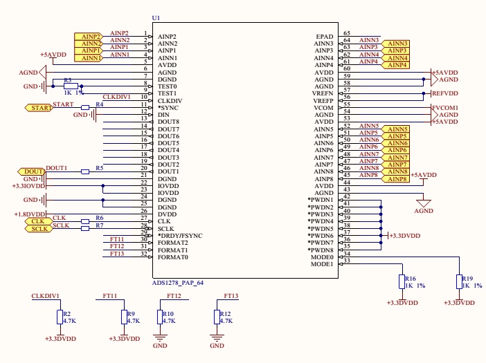The width and height of the screenshot is (486, 363).
Task: Click the EPAD pin name
Action: 325,37
